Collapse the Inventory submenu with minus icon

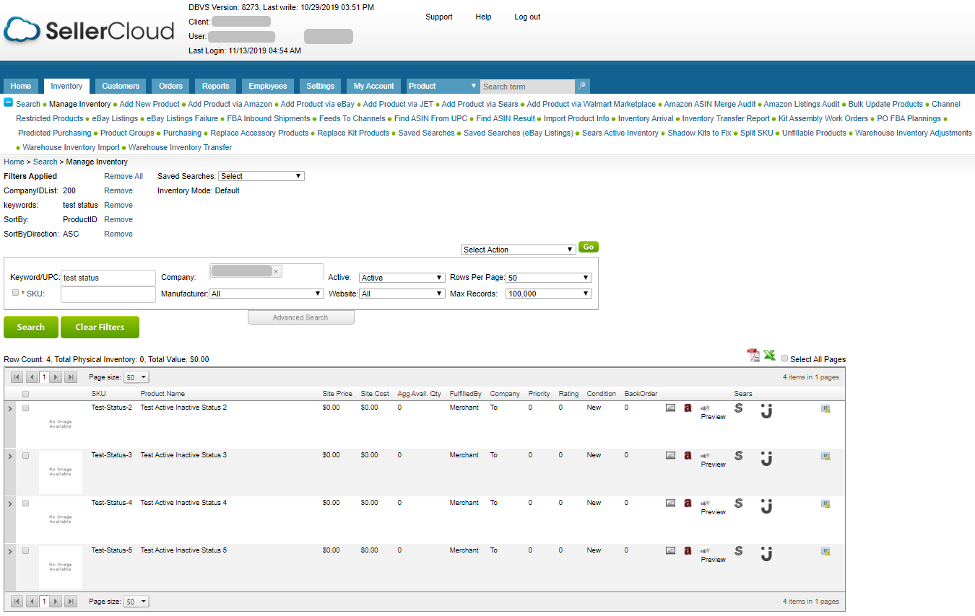coord(9,102)
